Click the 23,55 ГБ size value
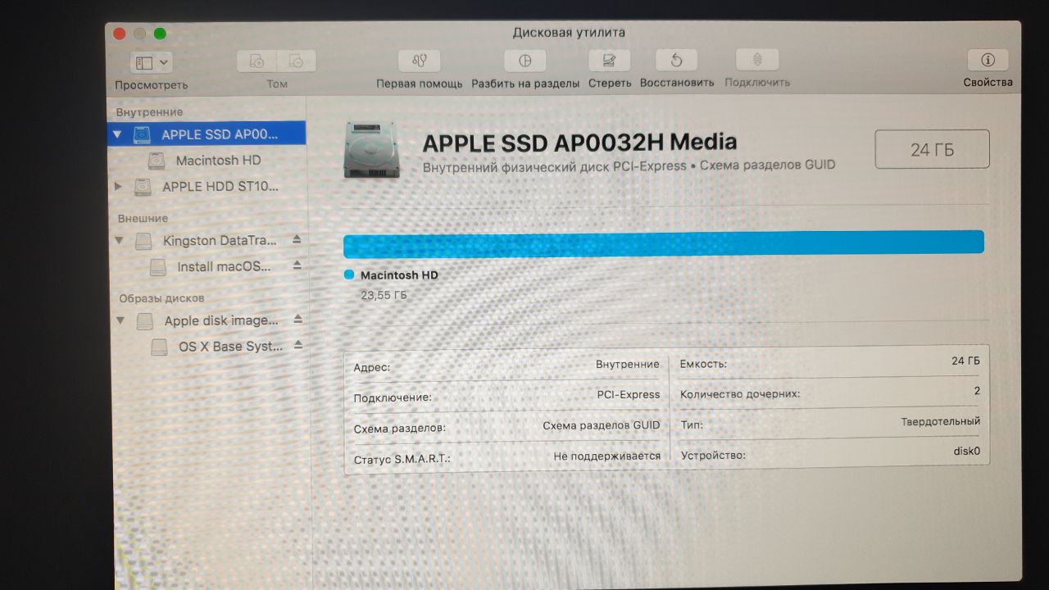1049x590 pixels. point(384,295)
